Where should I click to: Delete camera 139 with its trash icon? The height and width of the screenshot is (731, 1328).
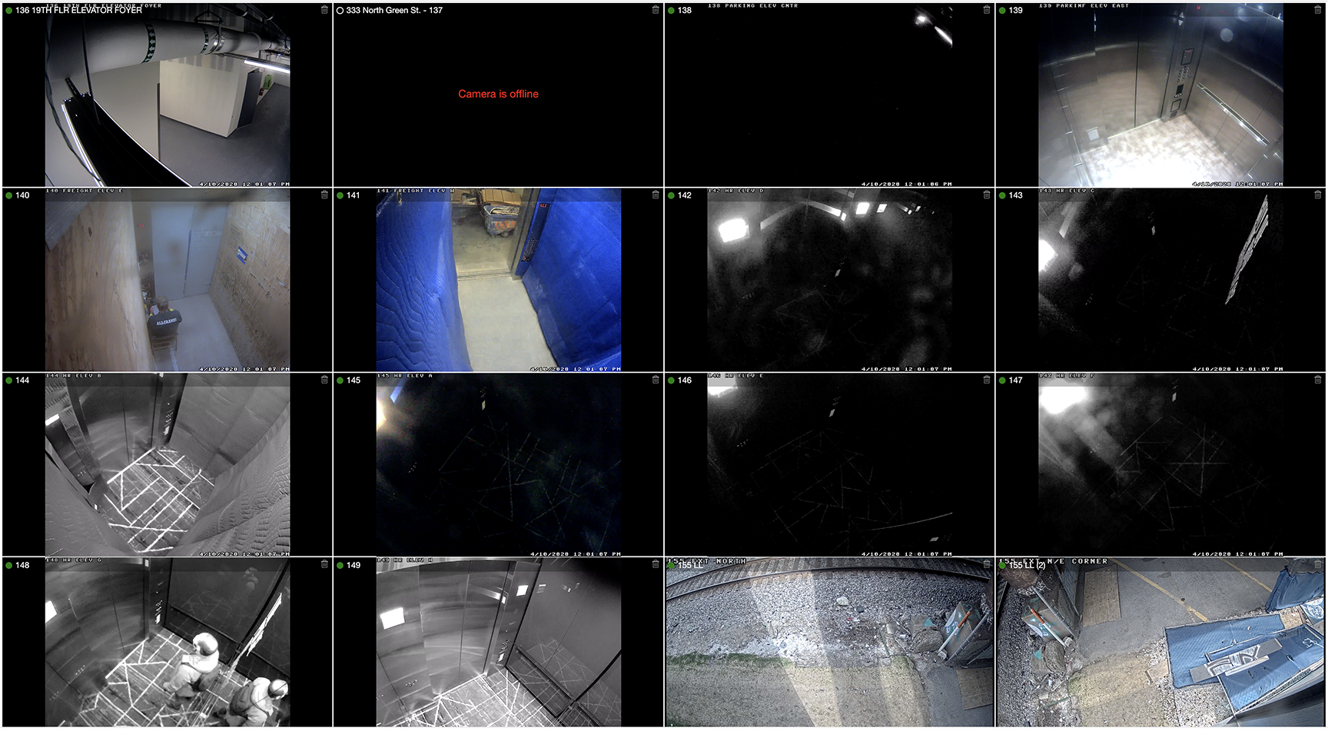click(x=1318, y=10)
